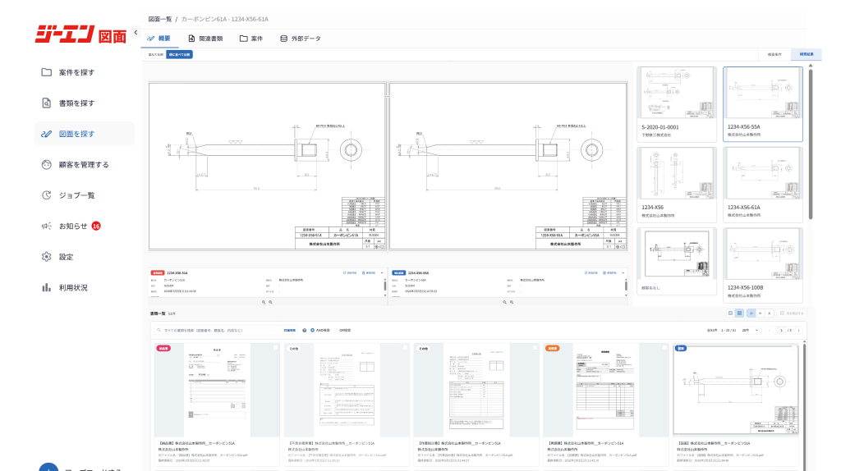Screen dimensions: 841x471
Task: Select the 1234-X56-100B drawing thumbnail
Action: point(762,261)
